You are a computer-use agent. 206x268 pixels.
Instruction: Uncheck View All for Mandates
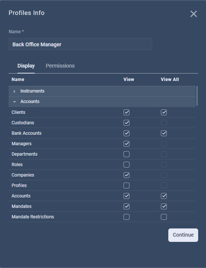164,206
